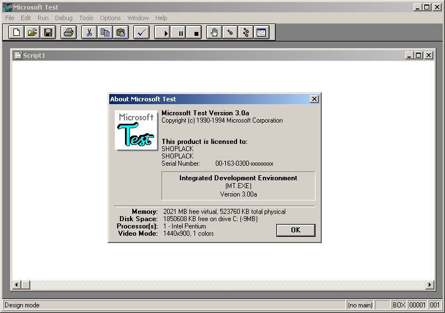Click the '00001' line number in status bar

click(418, 305)
